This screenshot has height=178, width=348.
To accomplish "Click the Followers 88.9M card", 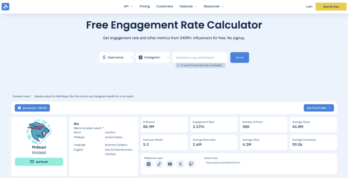I will 164,125.
